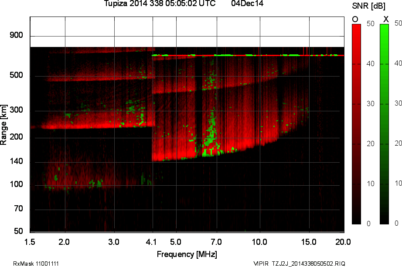The height and width of the screenshot is (267, 402).
Task: Click the red O-mode SNR color bar
Action: [356, 124]
